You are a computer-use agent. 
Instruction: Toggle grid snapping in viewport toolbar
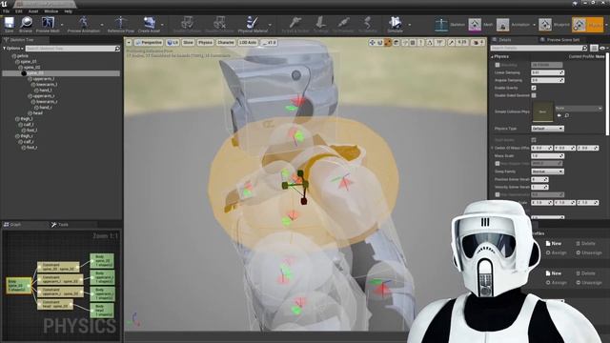[x=413, y=42]
